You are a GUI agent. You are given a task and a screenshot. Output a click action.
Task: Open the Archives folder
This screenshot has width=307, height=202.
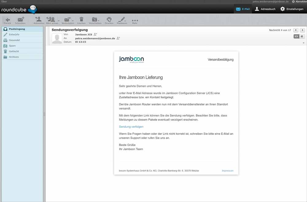tap(22, 57)
